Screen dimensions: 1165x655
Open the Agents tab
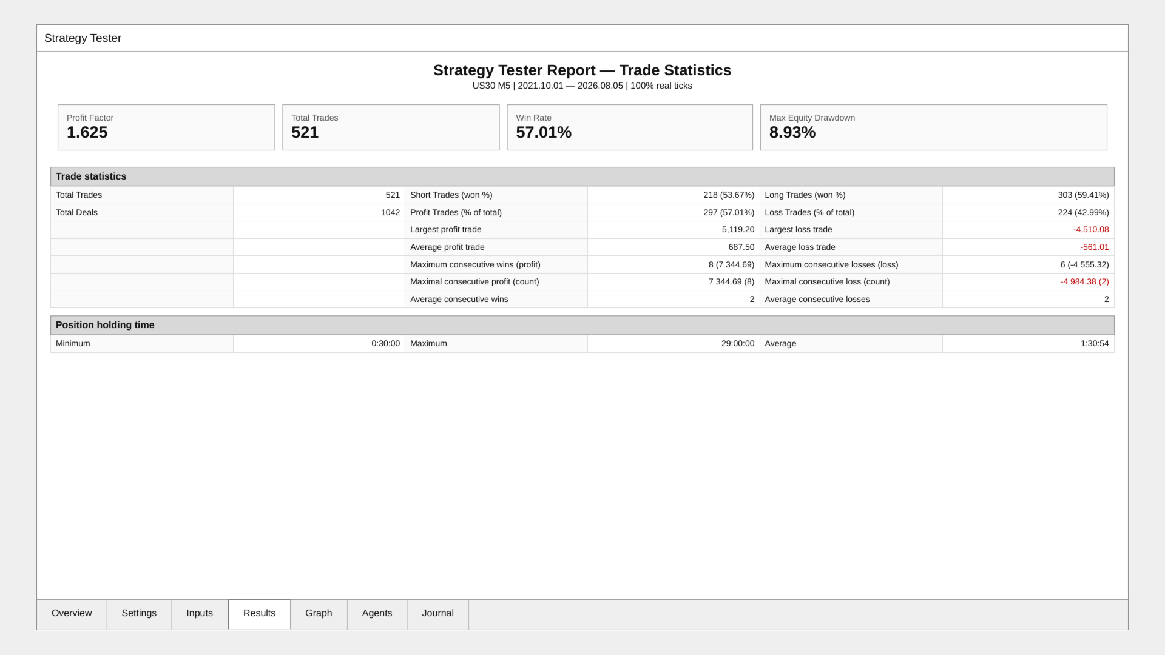click(x=377, y=614)
